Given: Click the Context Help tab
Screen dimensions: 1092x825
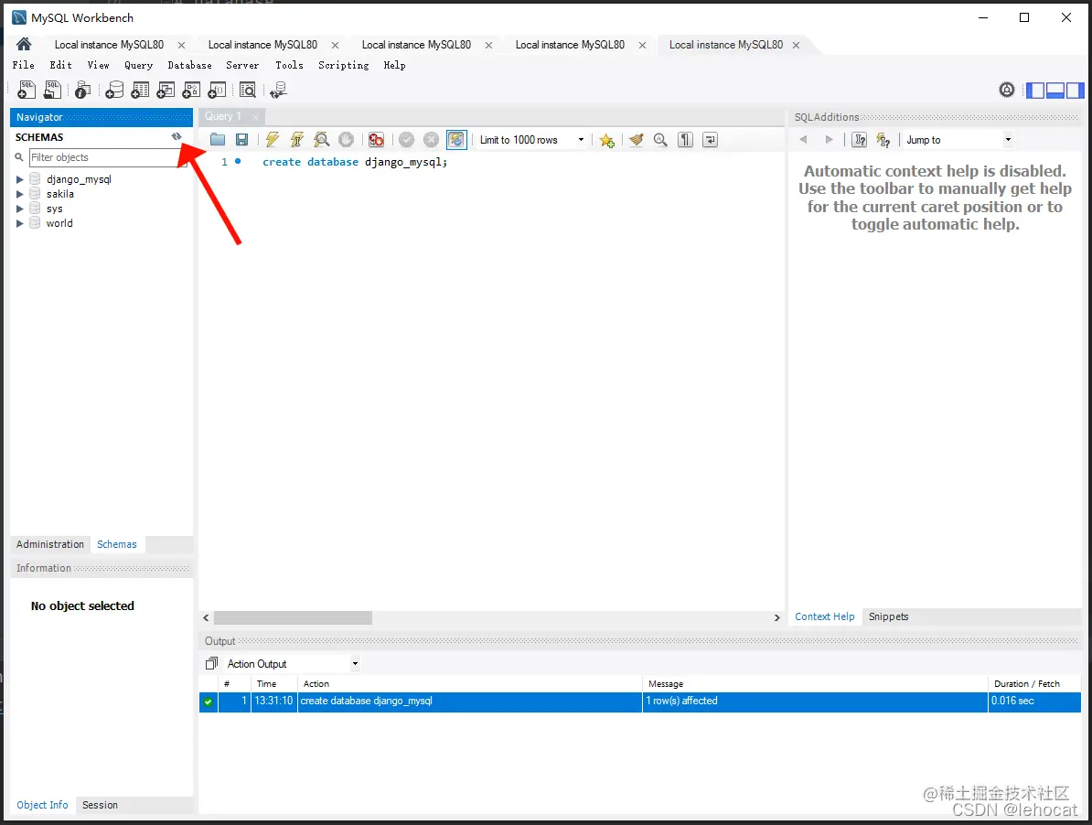Looking at the screenshot, I should [825, 616].
